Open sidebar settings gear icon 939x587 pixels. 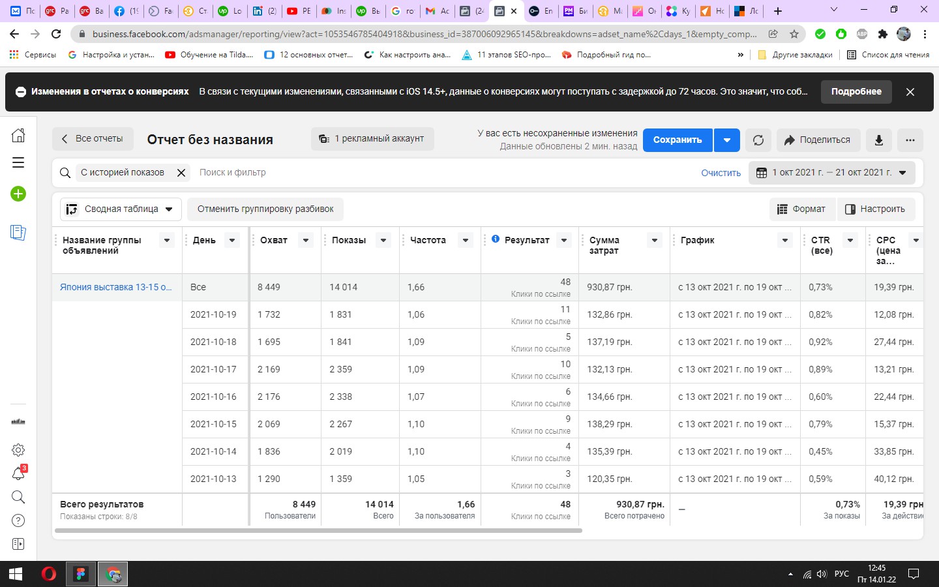pos(18,450)
